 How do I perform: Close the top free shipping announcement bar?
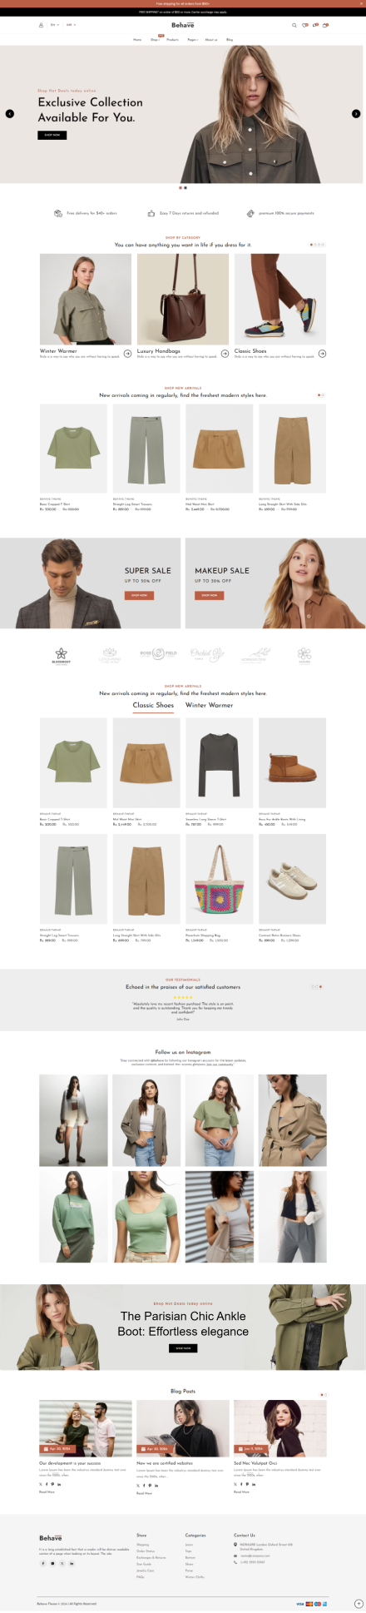coord(361,3)
